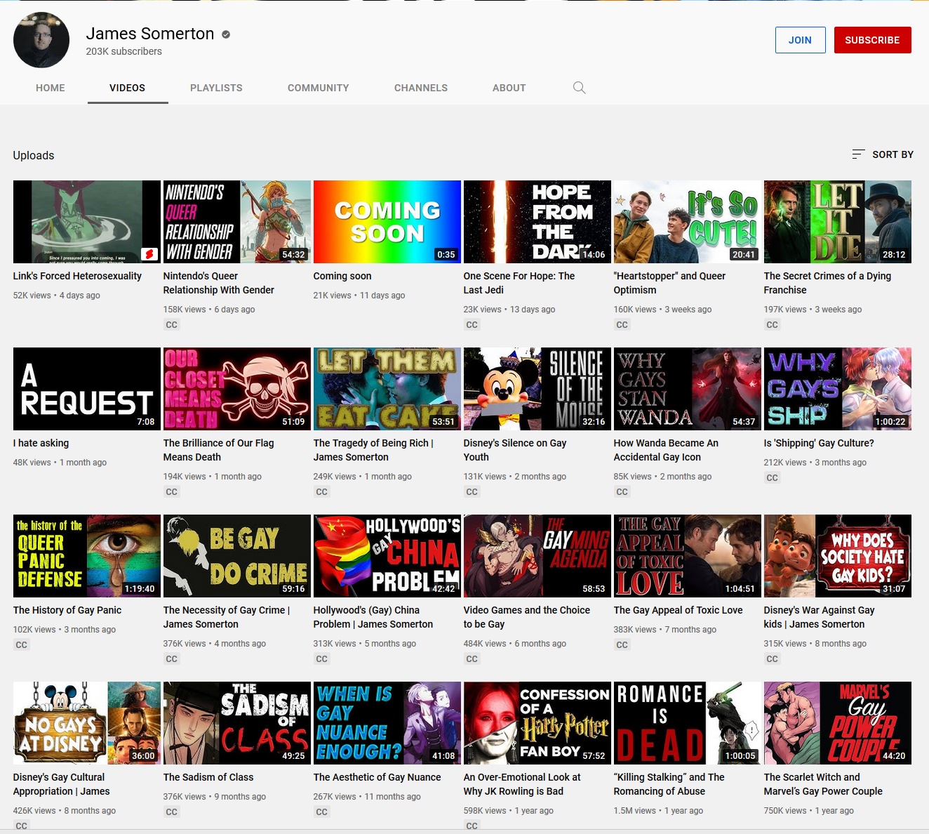Open 'Is 'Shipping' Gay Culture?' title link
Viewport: 929px width, 834px height.
pos(819,443)
